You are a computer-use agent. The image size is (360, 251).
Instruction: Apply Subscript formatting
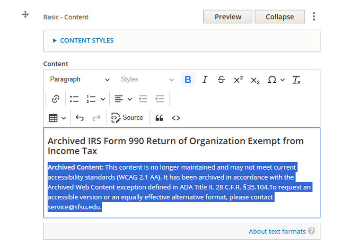coord(255,79)
